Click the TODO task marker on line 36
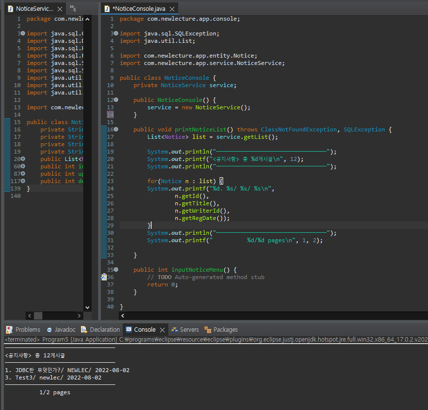This screenshot has width=428, height=410. click(104, 277)
